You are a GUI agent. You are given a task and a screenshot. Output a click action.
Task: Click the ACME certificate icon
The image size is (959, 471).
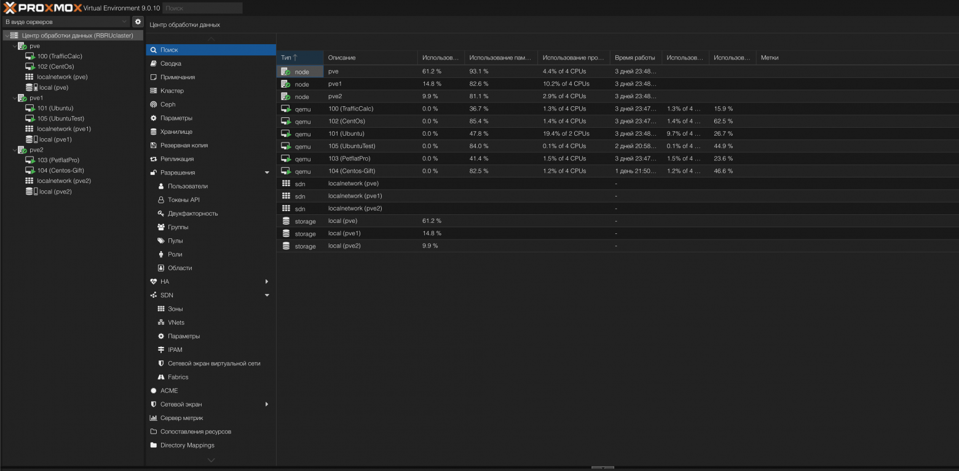pos(154,391)
